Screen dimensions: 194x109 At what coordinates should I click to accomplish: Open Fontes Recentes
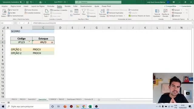(31, 10)
